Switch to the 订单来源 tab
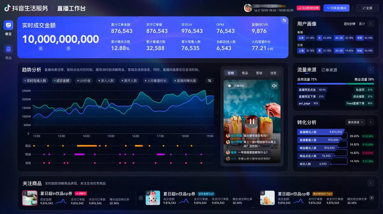This screenshot has width=383, height=214. click(x=329, y=70)
